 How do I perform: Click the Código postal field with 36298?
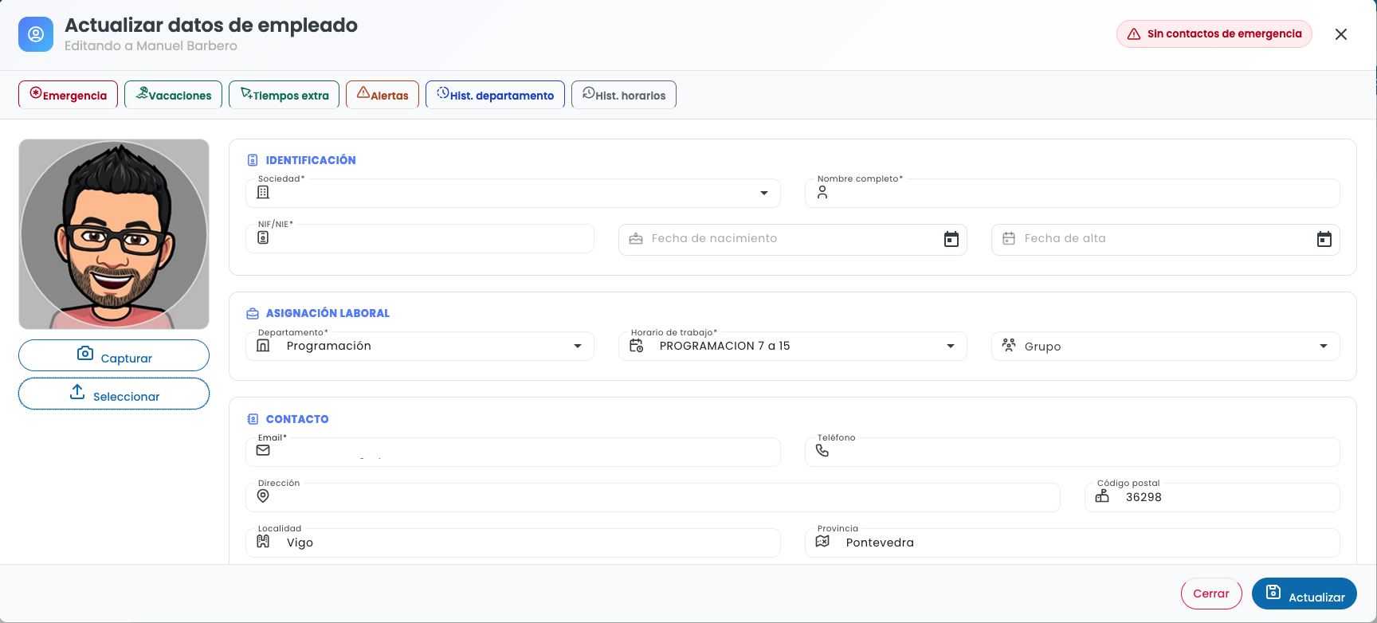(x=1212, y=498)
